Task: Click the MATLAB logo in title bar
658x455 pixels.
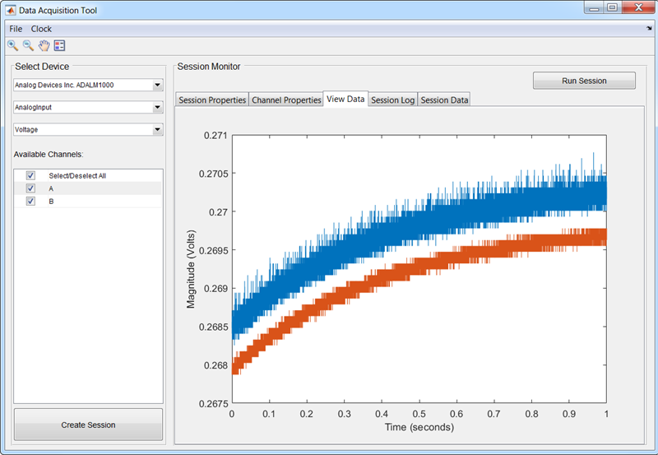Action: tap(10, 8)
